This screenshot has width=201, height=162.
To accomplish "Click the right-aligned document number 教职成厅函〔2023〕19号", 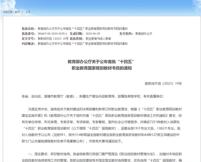I will [163, 83].
